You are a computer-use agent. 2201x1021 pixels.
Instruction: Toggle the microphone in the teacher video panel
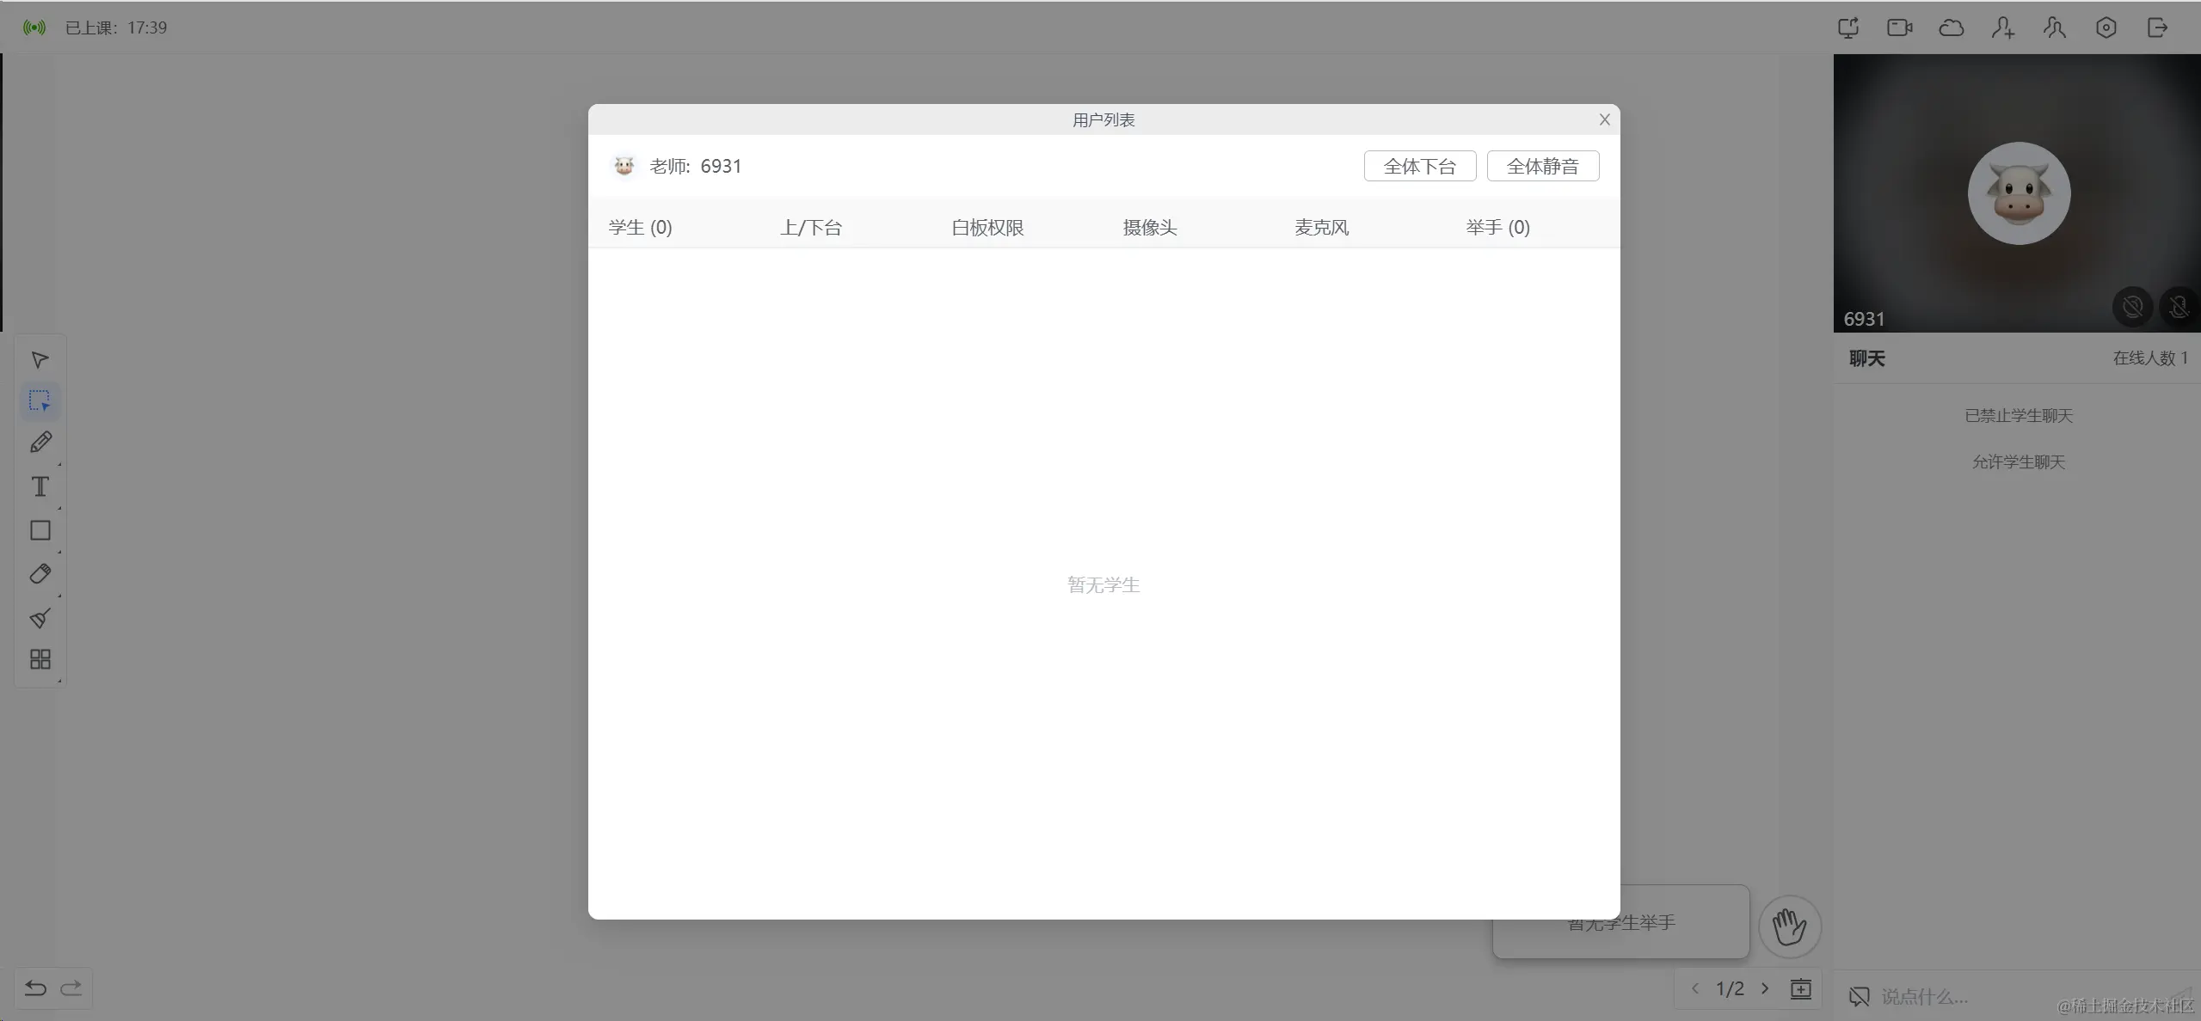click(x=2179, y=307)
